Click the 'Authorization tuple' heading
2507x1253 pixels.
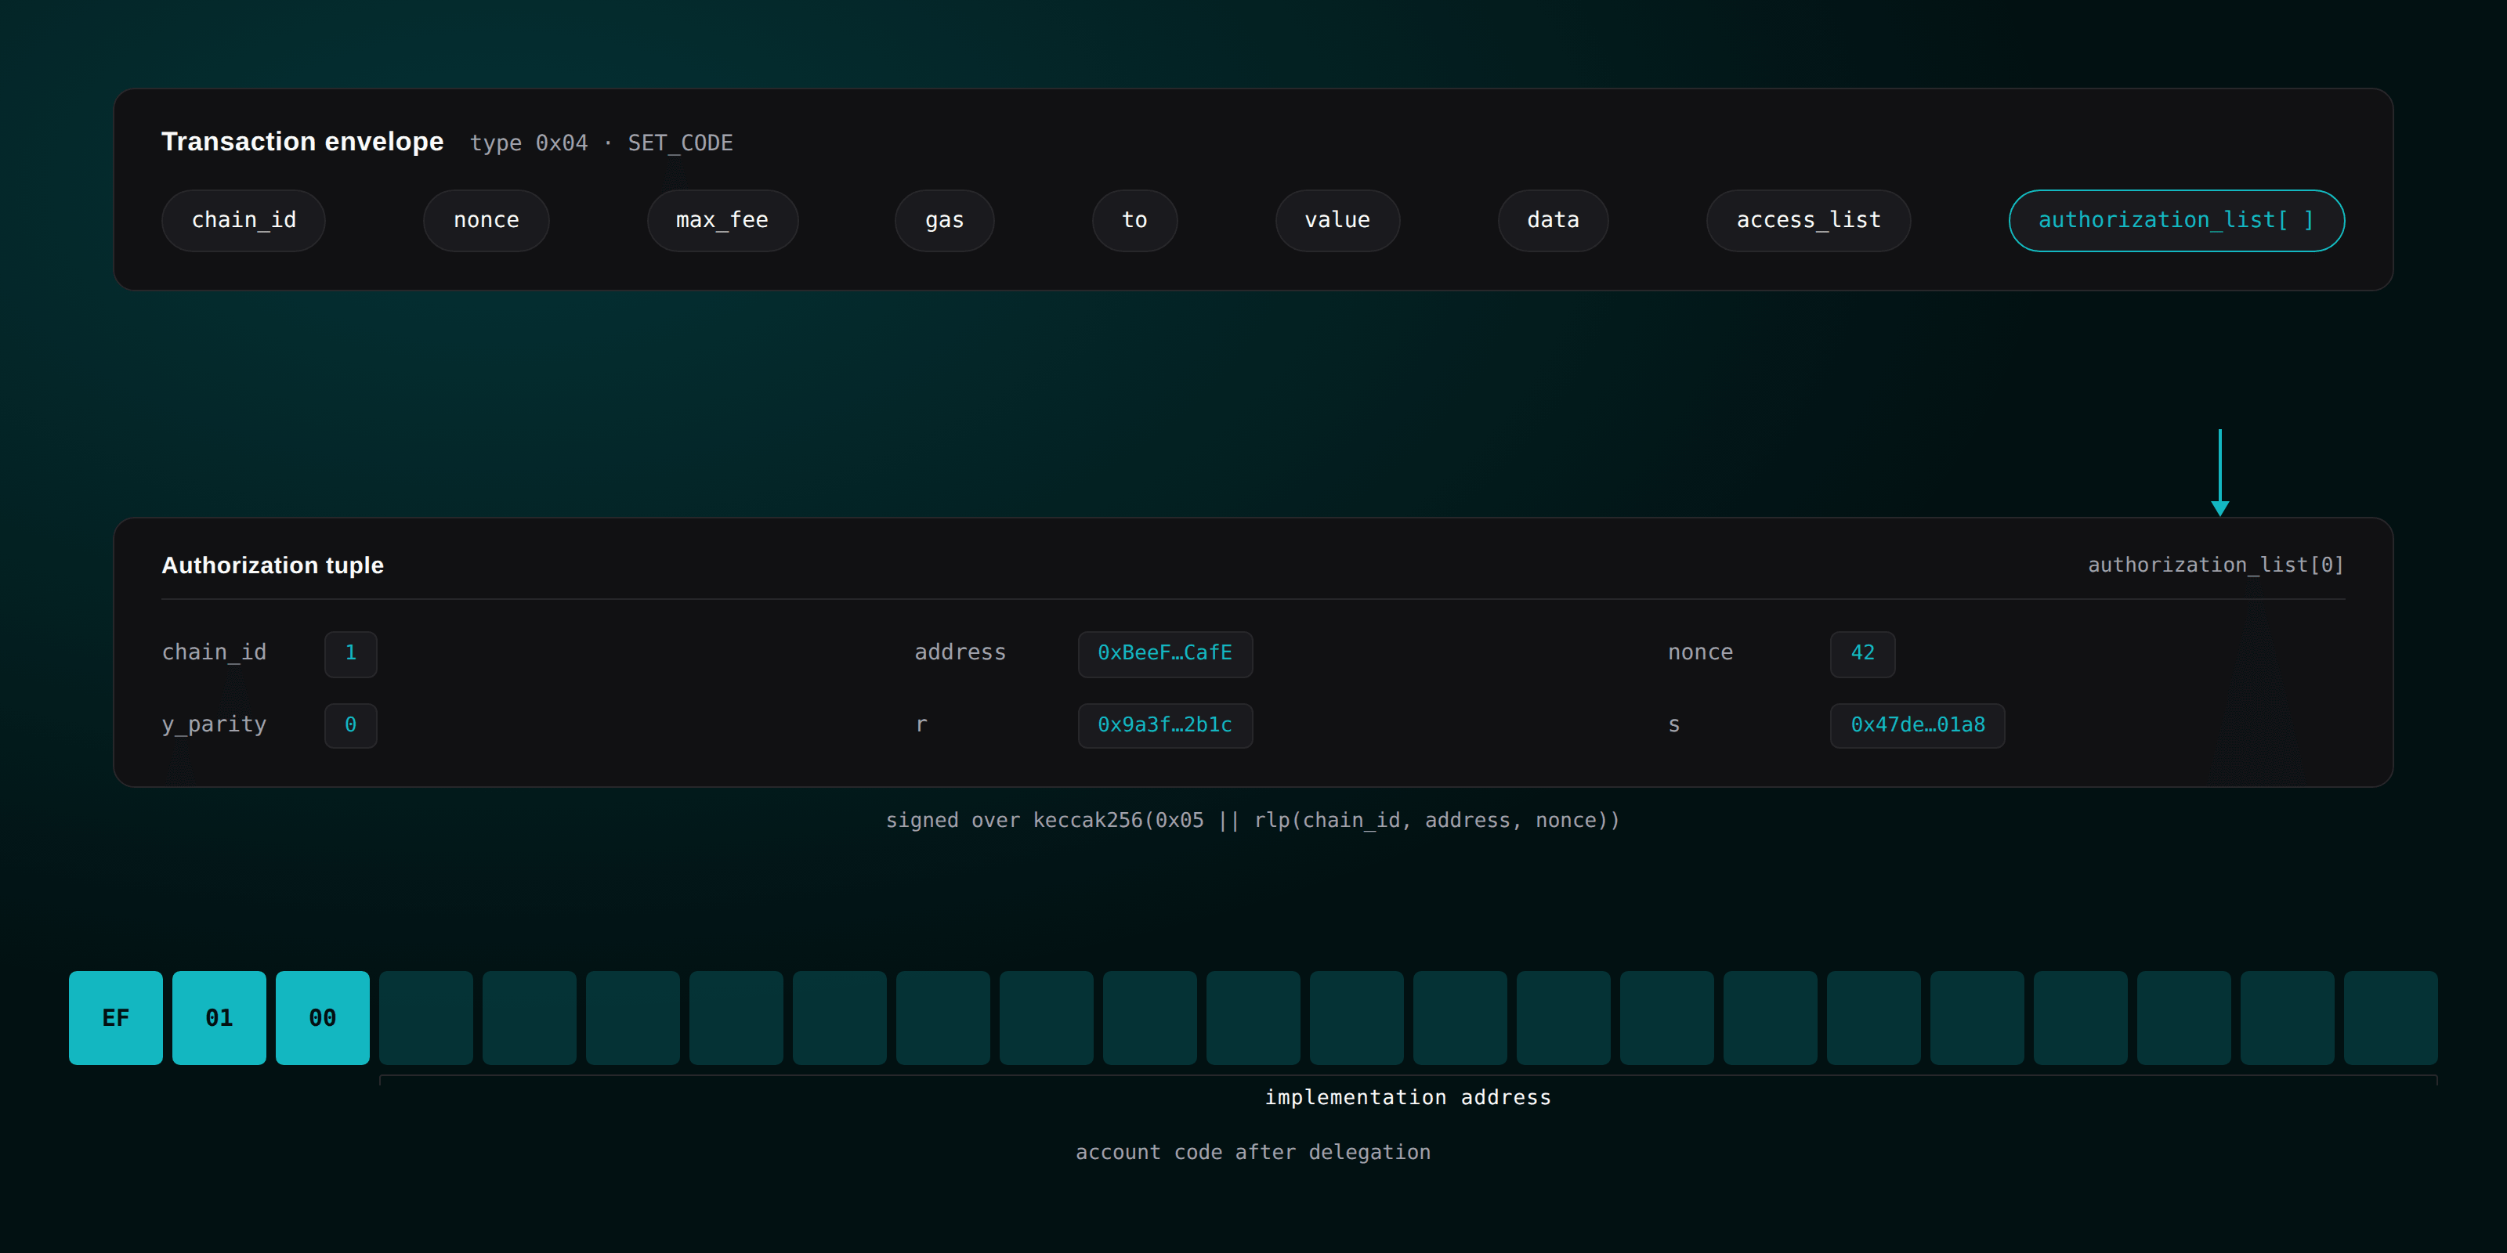pyautogui.click(x=273, y=565)
